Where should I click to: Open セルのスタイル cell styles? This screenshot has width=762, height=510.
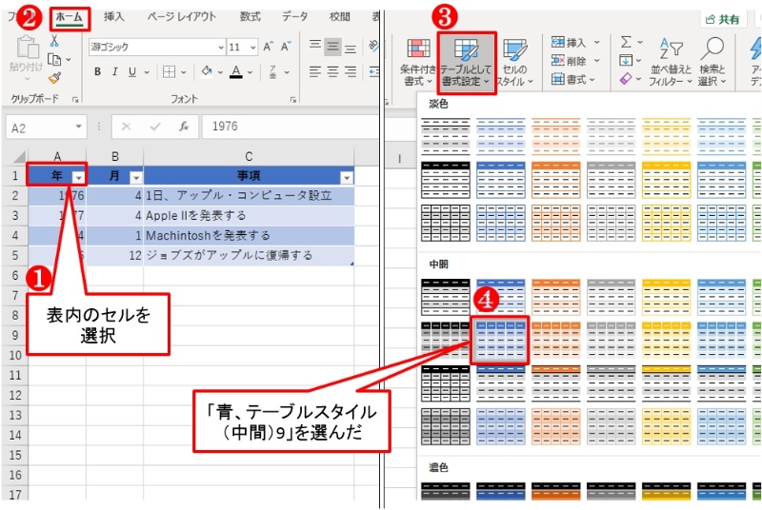click(x=515, y=63)
